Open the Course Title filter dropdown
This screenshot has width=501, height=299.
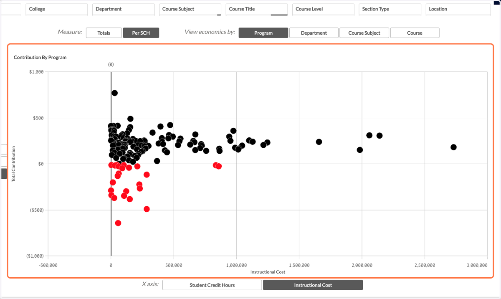coord(257,9)
